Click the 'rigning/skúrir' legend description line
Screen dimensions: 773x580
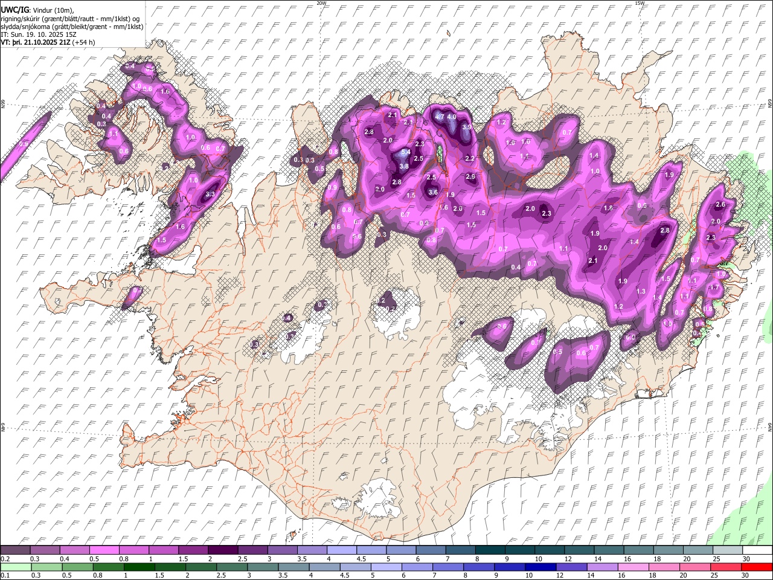pyautogui.click(x=71, y=19)
